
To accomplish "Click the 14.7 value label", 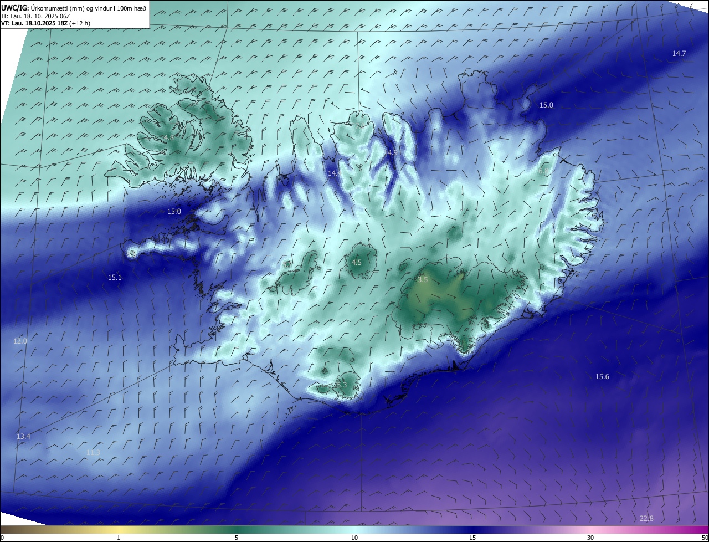I will click(x=679, y=53).
